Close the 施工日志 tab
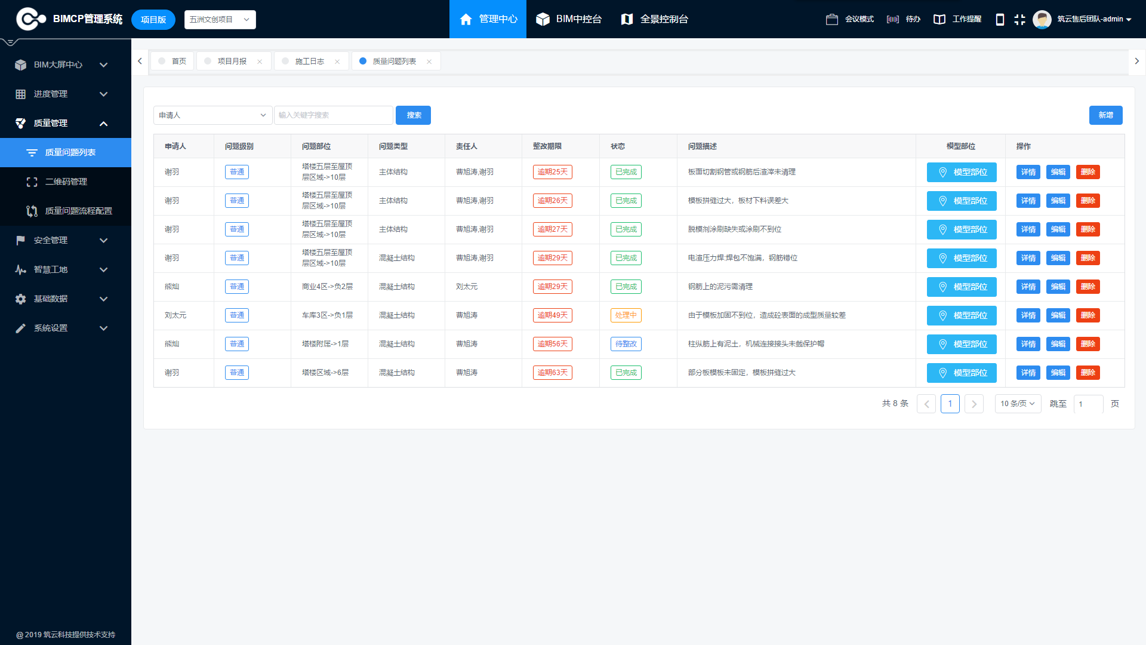Viewport: 1146px width, 645px height. click(x=337, y=62)
